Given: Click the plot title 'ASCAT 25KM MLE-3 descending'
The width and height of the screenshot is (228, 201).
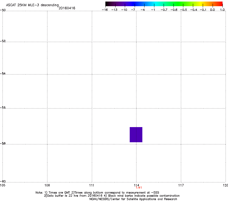Looking at the screenshot, I should (x=32, y=5).
